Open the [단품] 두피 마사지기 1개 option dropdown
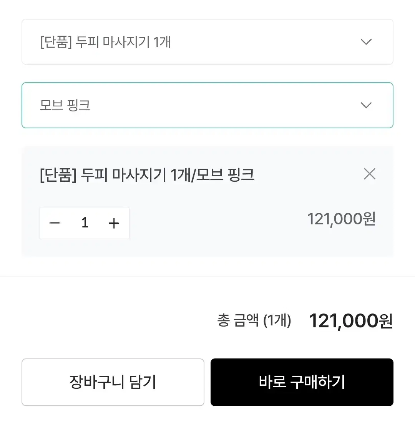 [207, 42]
